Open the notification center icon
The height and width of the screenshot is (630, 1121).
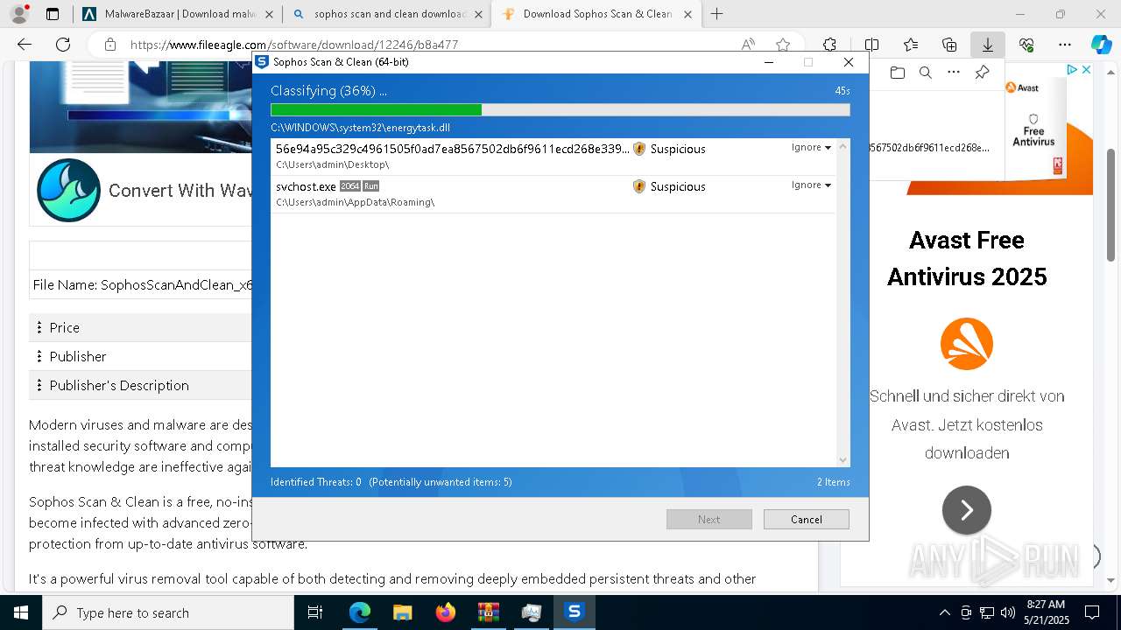[x=1092, y=612]
